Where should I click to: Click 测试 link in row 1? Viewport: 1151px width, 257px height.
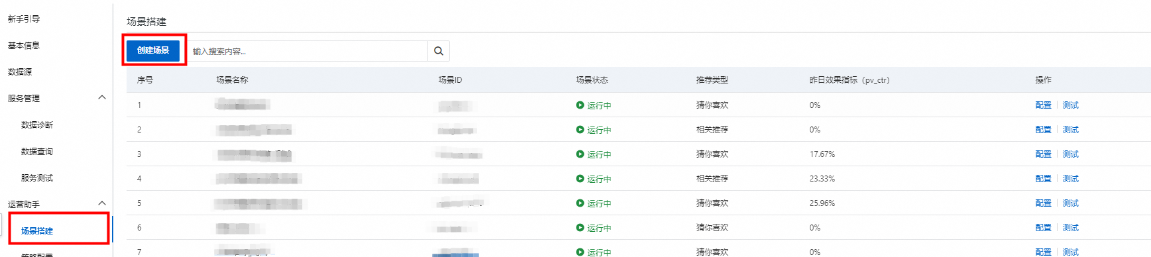tap(1071, 105)
